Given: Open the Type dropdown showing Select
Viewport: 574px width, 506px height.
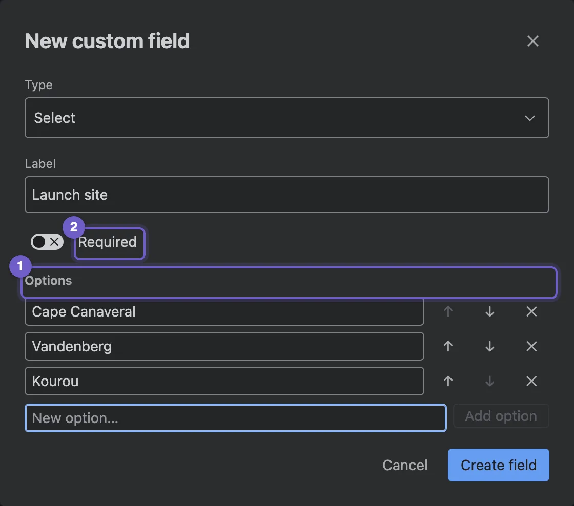Looking at the screenshot, I should (x=286, y=118).
